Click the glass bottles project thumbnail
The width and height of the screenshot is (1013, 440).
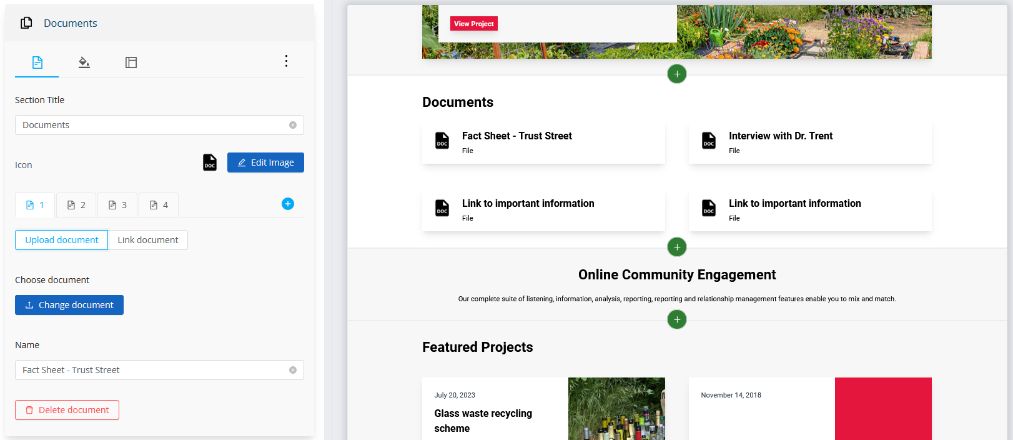[616, 409]
